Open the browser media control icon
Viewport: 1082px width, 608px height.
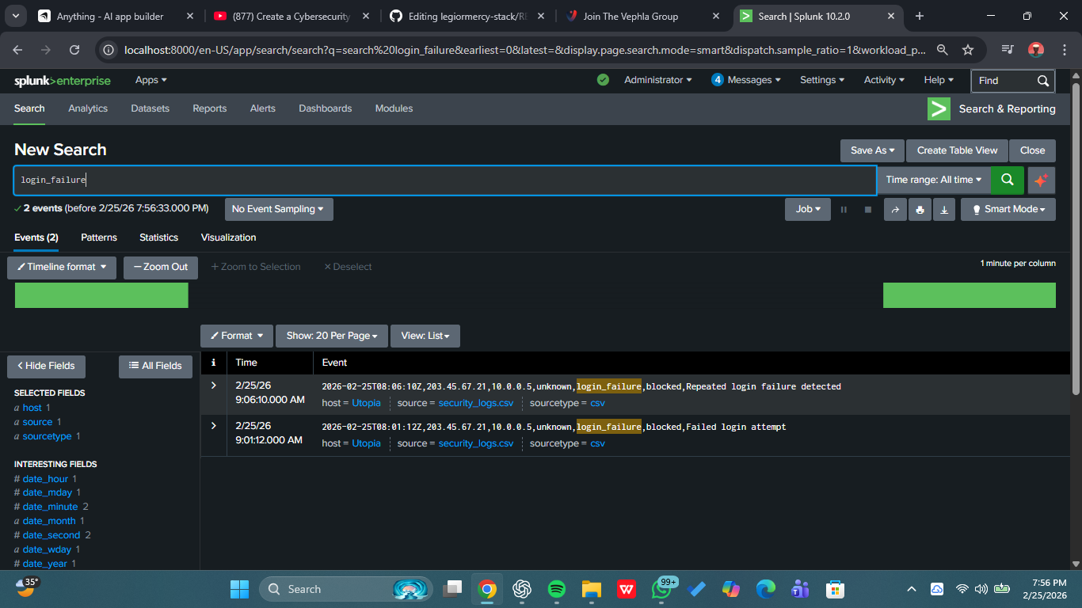pos(1008,50)
